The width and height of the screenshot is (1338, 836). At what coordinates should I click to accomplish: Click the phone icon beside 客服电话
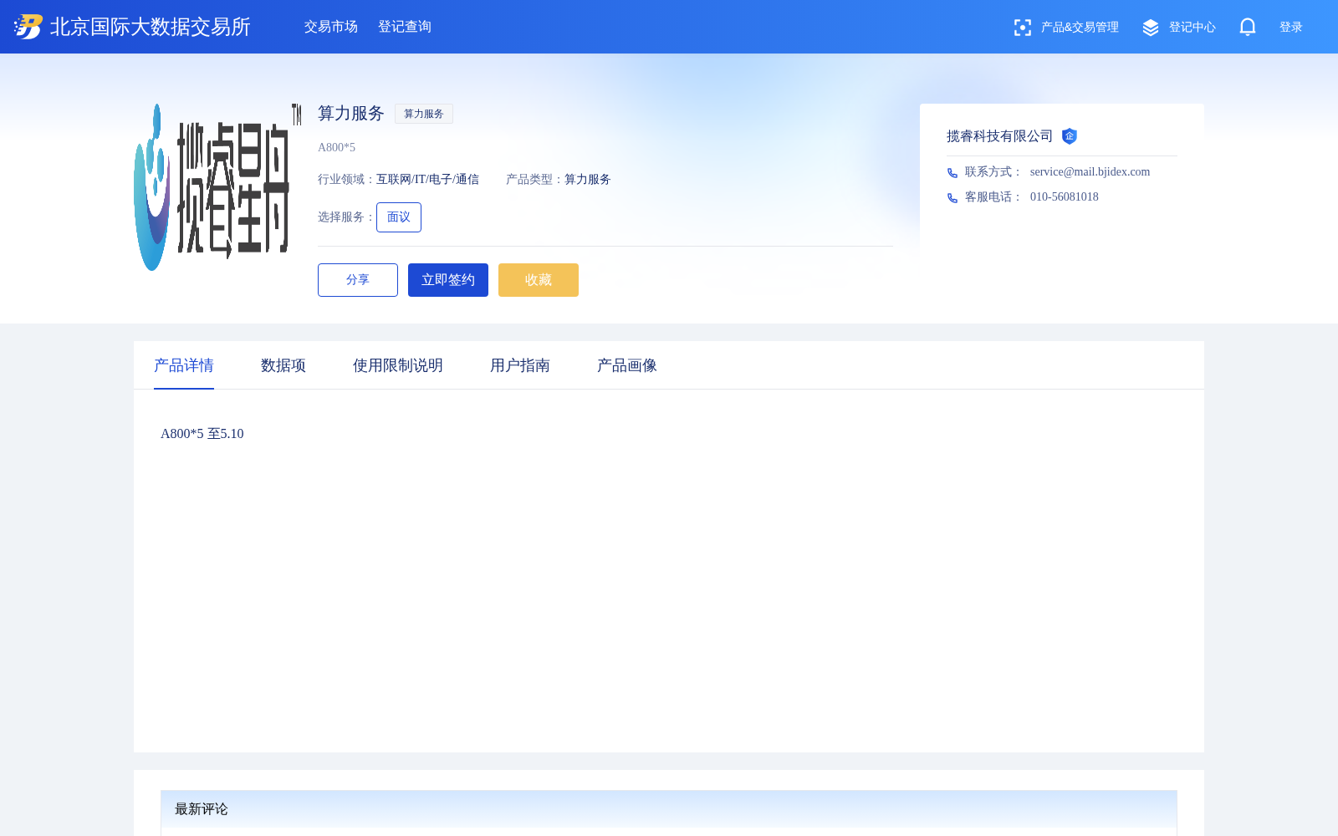[x=952, y=198]
